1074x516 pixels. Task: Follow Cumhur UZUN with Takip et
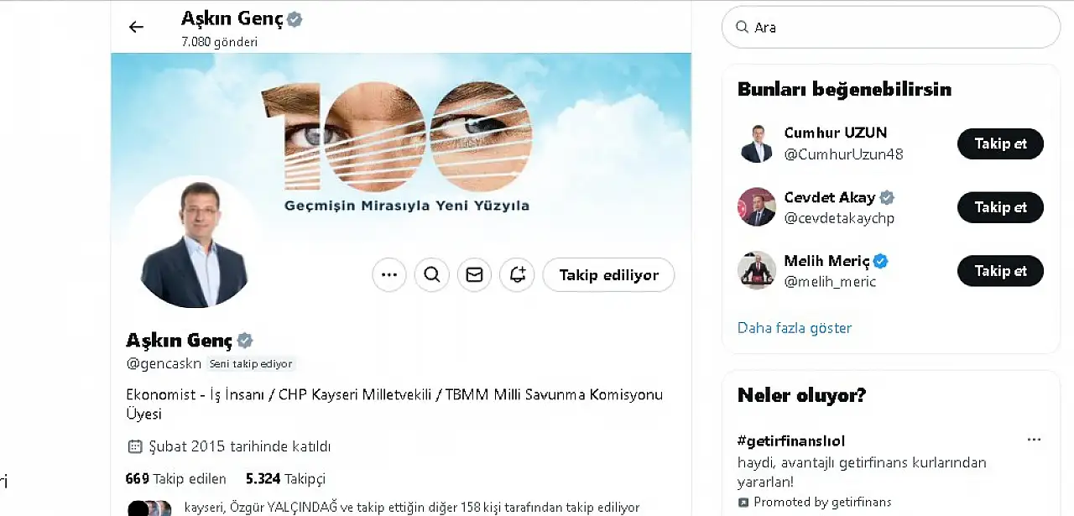[1000, 143]
